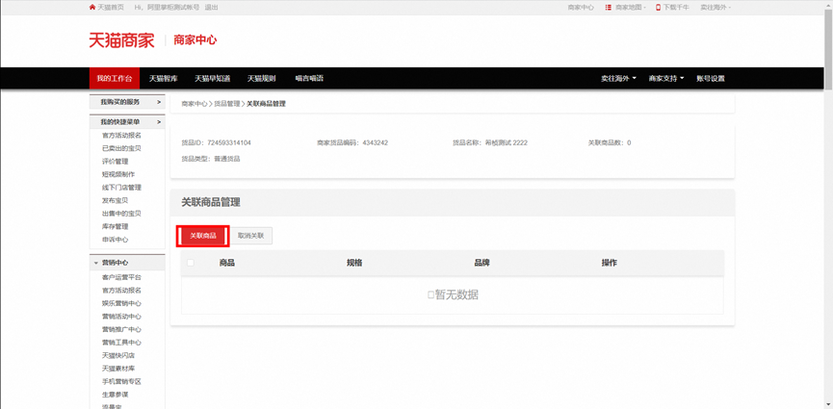Click the 下载千牛 phone icon

coord(659,7)
